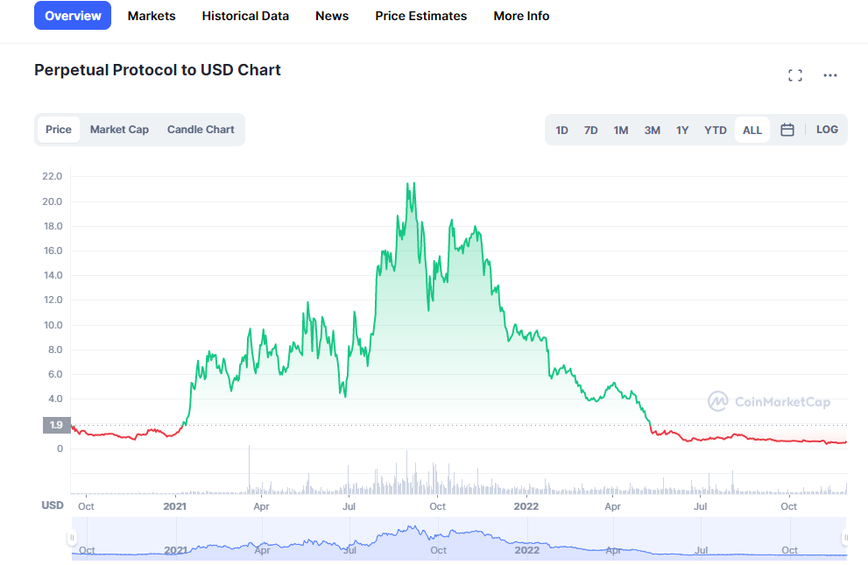Grab the left range navigator handle
Viewport: 868px width, 565px height.
click(72, 537)
